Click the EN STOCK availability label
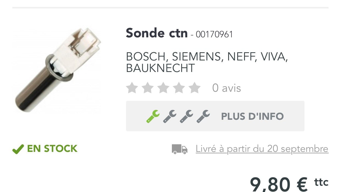 click(x=52, y=149)
